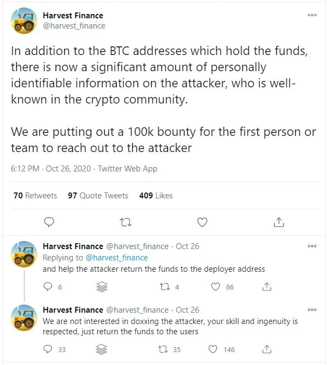This screenshot has width=327, height=365.
Task: Retweet the main 100k bounty tweet
Action: pyautogui.click(x=125, y=222)
